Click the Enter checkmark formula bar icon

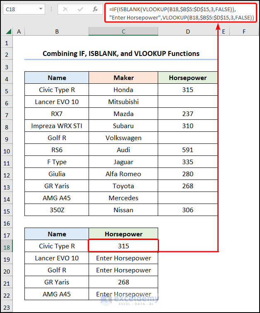coord(80,9)
